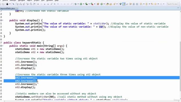
Task: Toggle the icon right of Mark Occurrences
Action: 127,4
